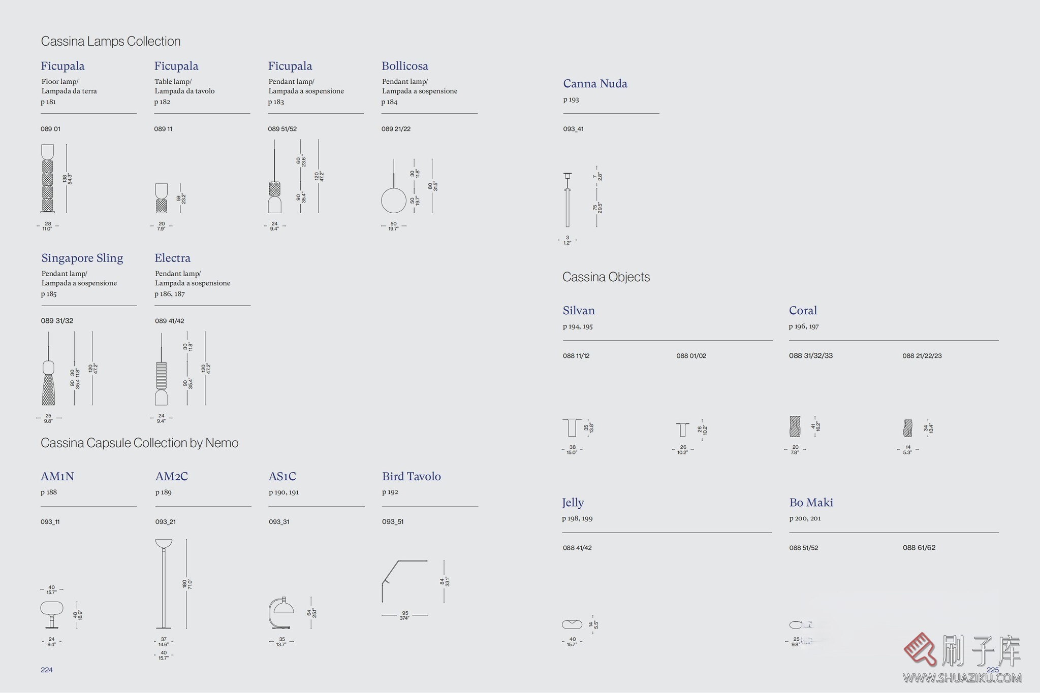This screenshot has height=693, width=1040.
Task: Select the Ficupala table lamp illustration
Action: coord(161,198)
